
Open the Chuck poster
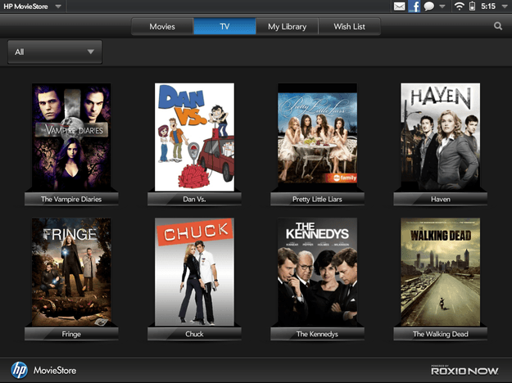point(194,272)
